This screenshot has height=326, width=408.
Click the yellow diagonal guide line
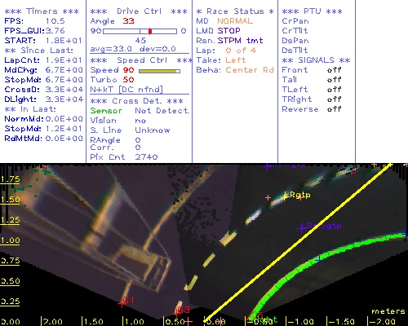click(298, 242)
